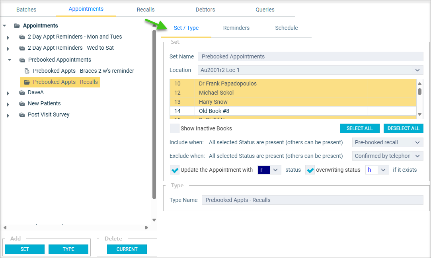Switch to the Batches tab
The height and width of the screenshot is (258, 431).
click(26, 10)
